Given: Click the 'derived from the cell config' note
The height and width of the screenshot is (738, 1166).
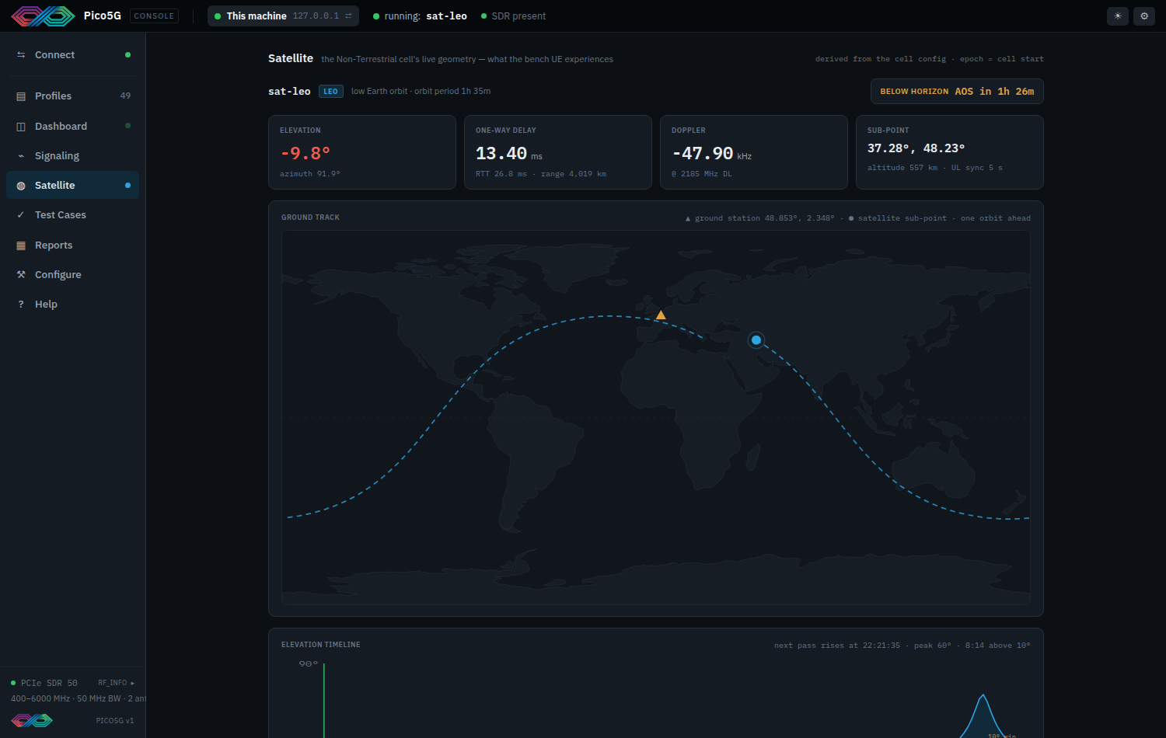Looking at the screenshot, I should click(881, 59).
